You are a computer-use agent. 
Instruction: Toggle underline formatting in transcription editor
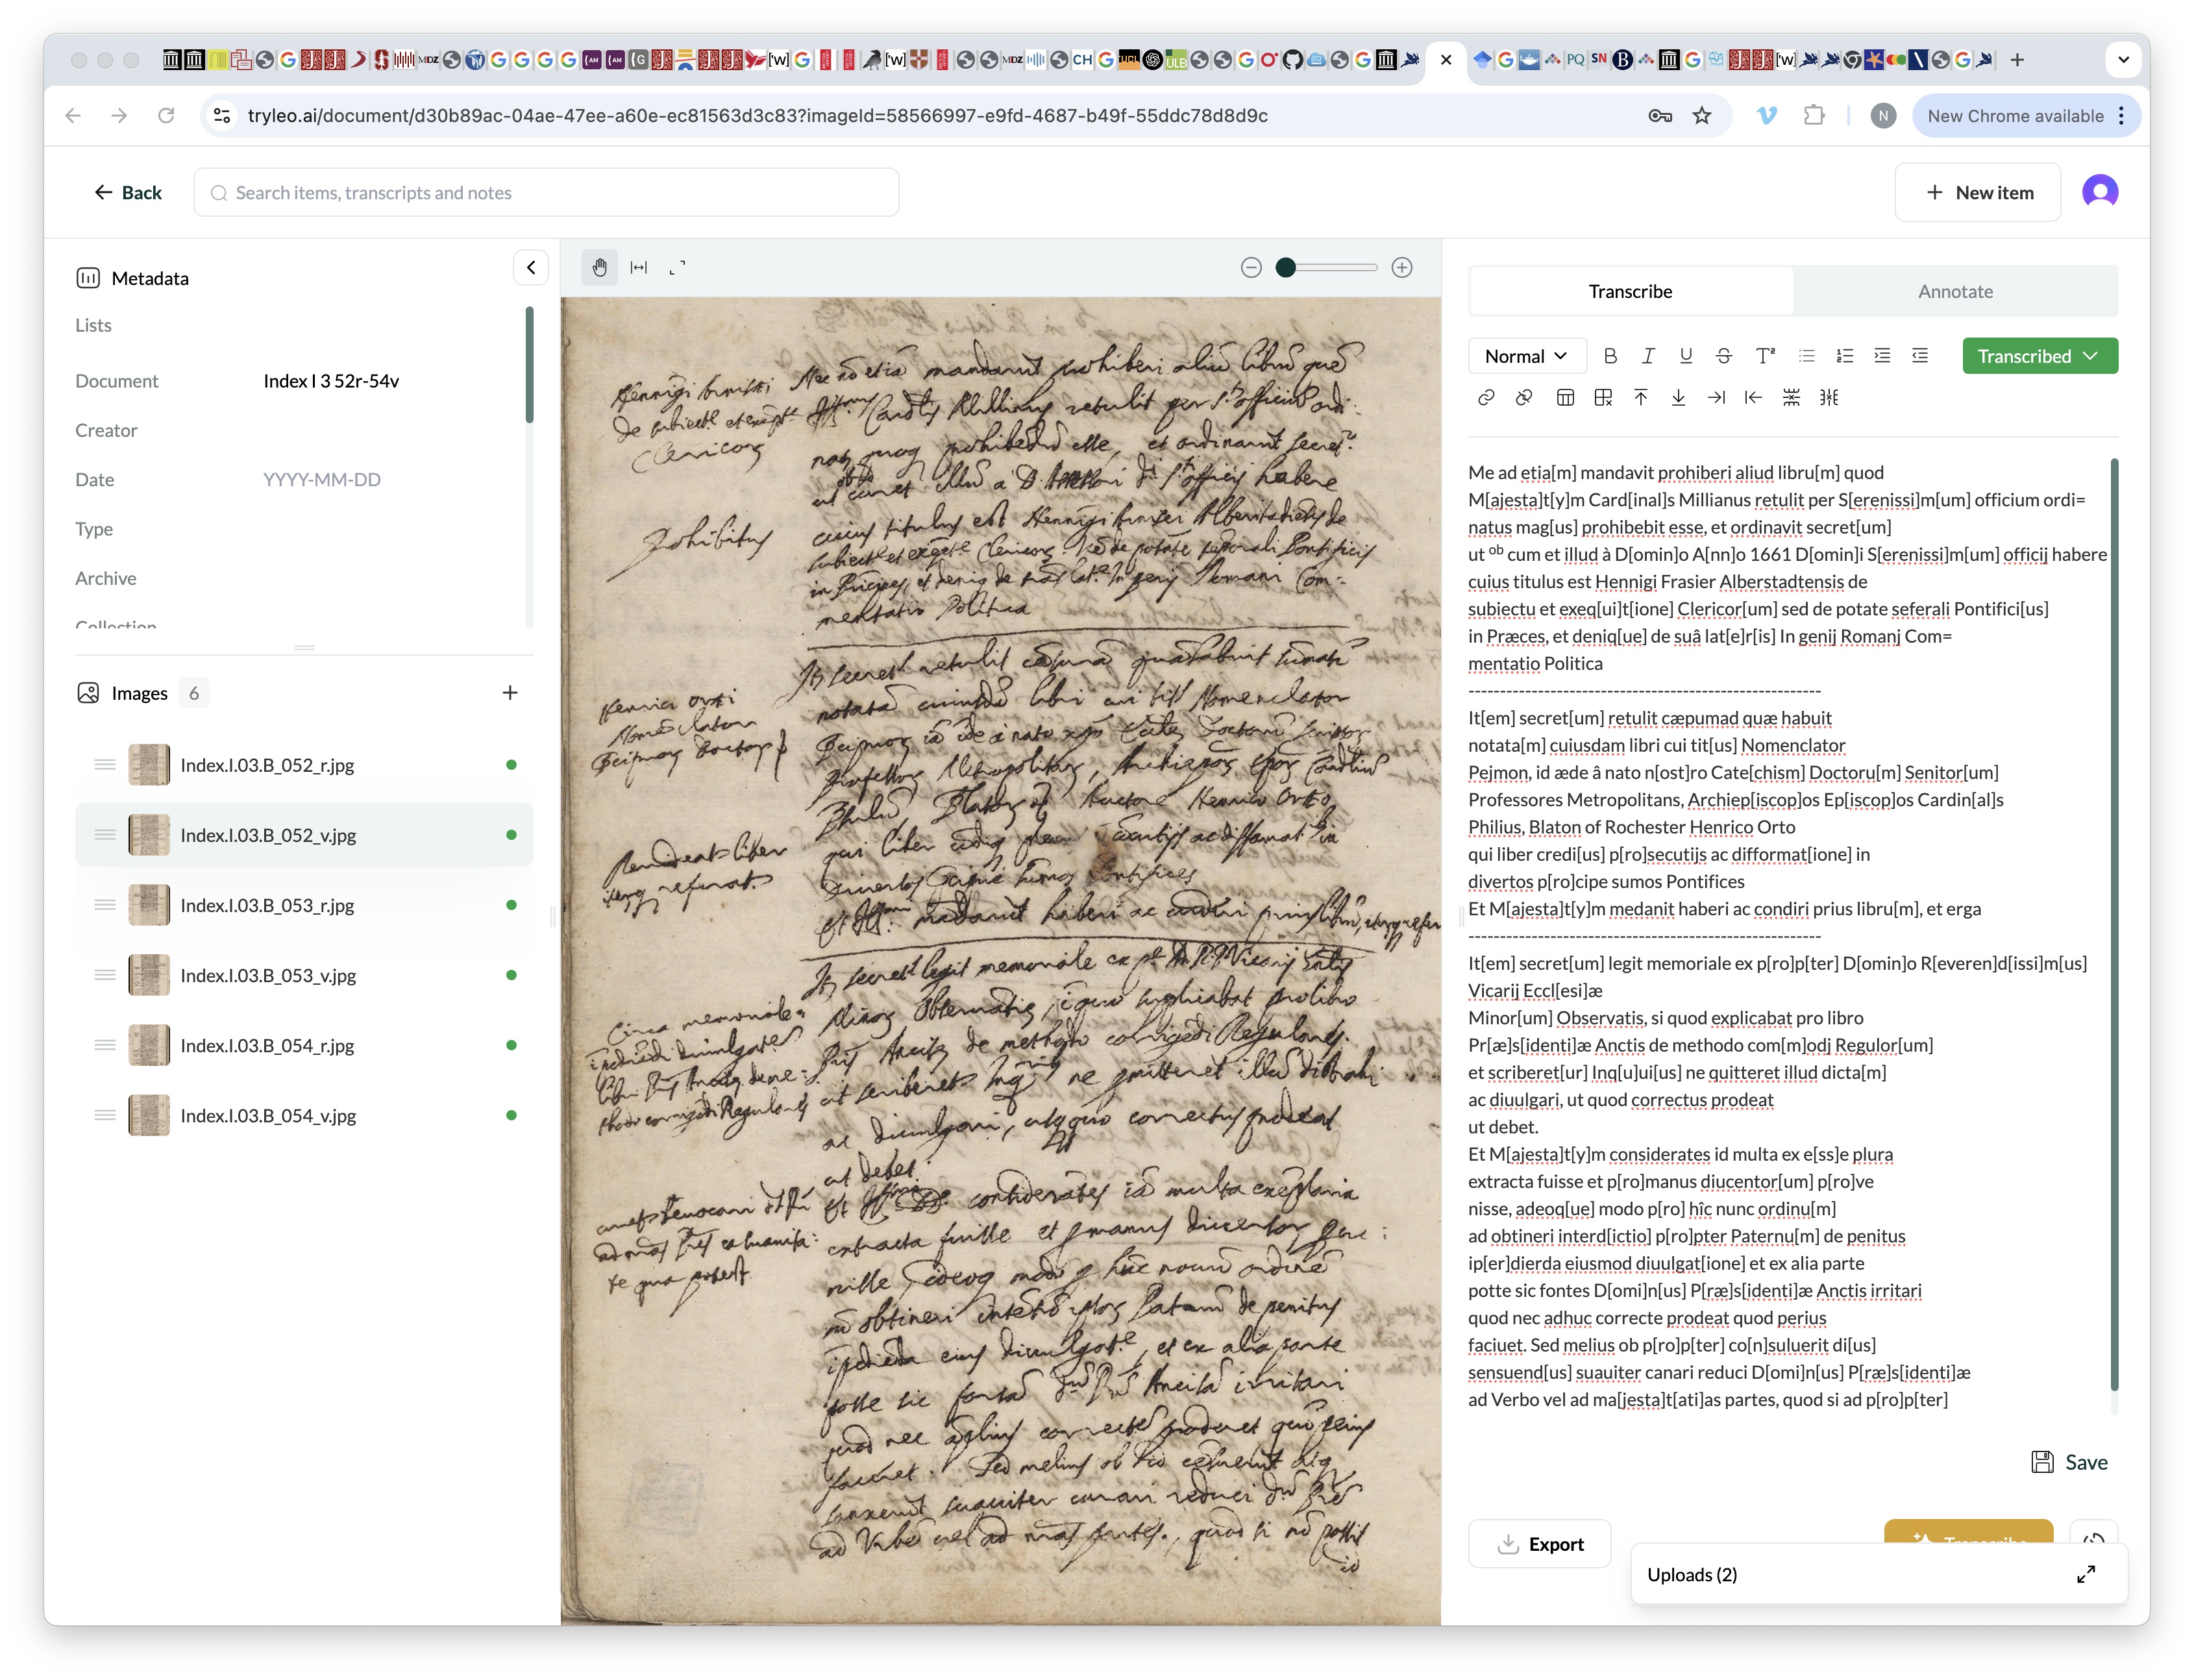(1685, 356)
